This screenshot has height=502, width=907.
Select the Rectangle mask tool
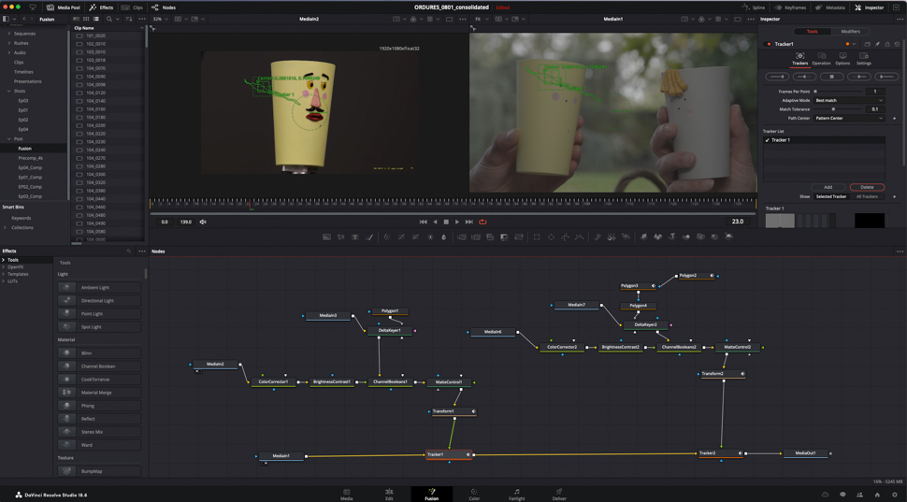(x=537, y=237)
